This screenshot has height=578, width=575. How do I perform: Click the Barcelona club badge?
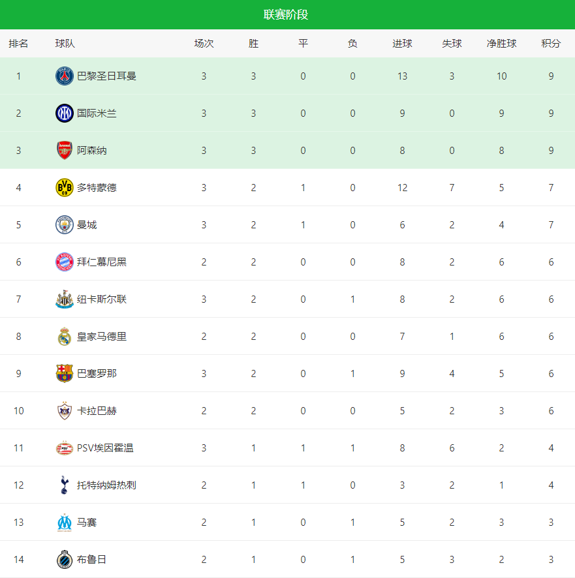tap(64, 373)
